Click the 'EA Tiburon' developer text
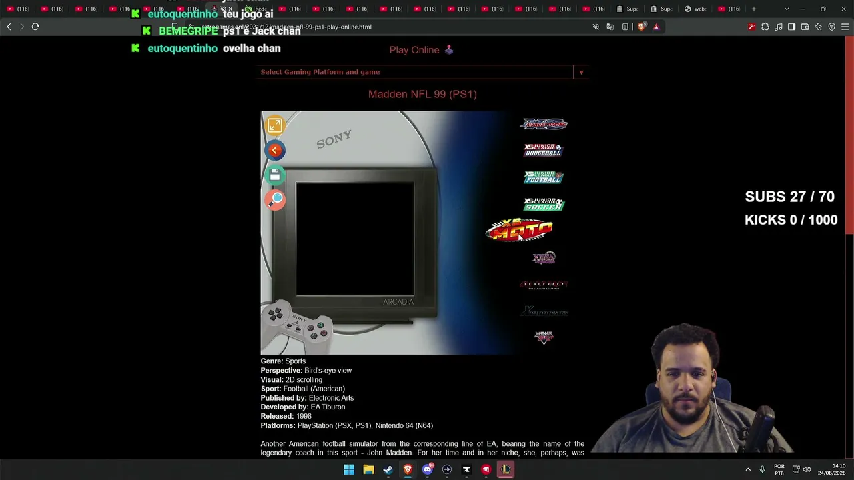 click(328, 407)
